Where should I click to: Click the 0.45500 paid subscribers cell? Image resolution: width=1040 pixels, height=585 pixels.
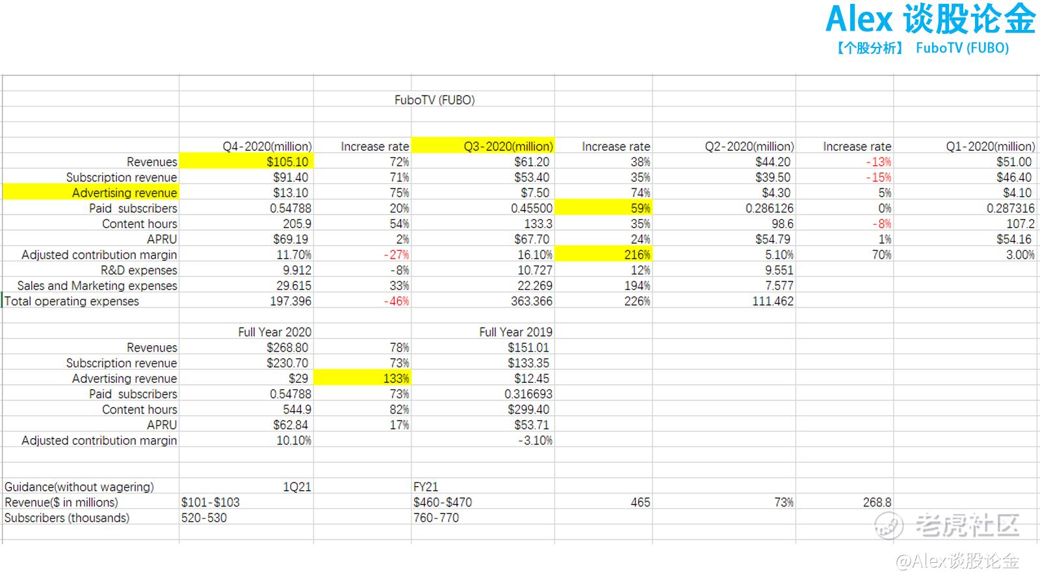tap(483, 209)
